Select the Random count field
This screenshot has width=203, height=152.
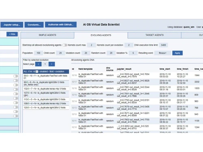(x=111, y=53)
